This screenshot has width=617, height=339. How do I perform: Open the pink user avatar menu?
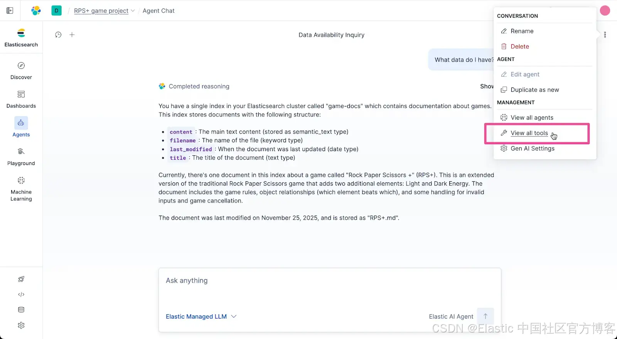point(605,11)
